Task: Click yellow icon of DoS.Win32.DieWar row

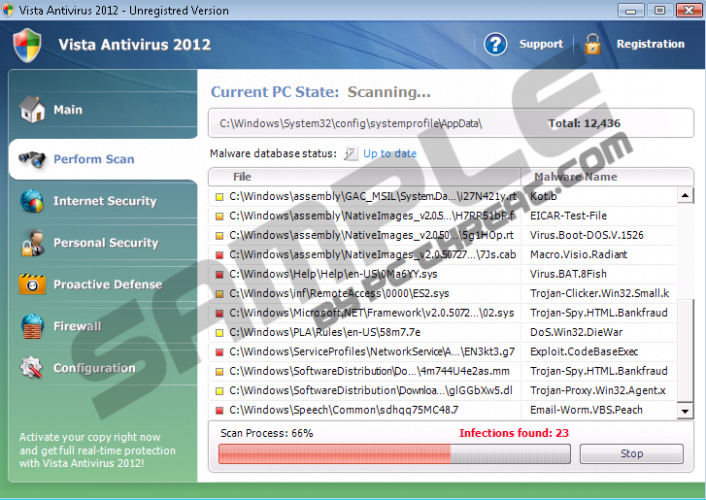Action: click(x=219, y=333)
